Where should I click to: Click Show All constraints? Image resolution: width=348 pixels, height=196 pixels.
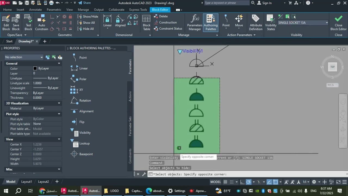coord(86,23)
